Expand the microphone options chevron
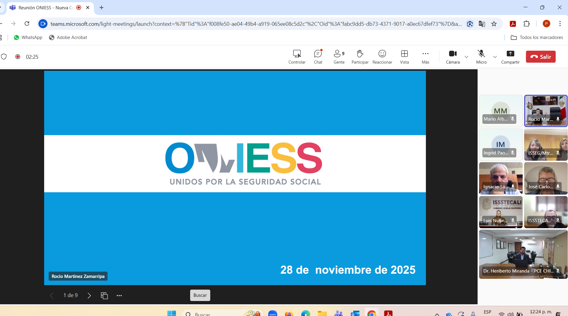Screen dimensions: 568x316 pyautogui.click(x=495, y=57)
